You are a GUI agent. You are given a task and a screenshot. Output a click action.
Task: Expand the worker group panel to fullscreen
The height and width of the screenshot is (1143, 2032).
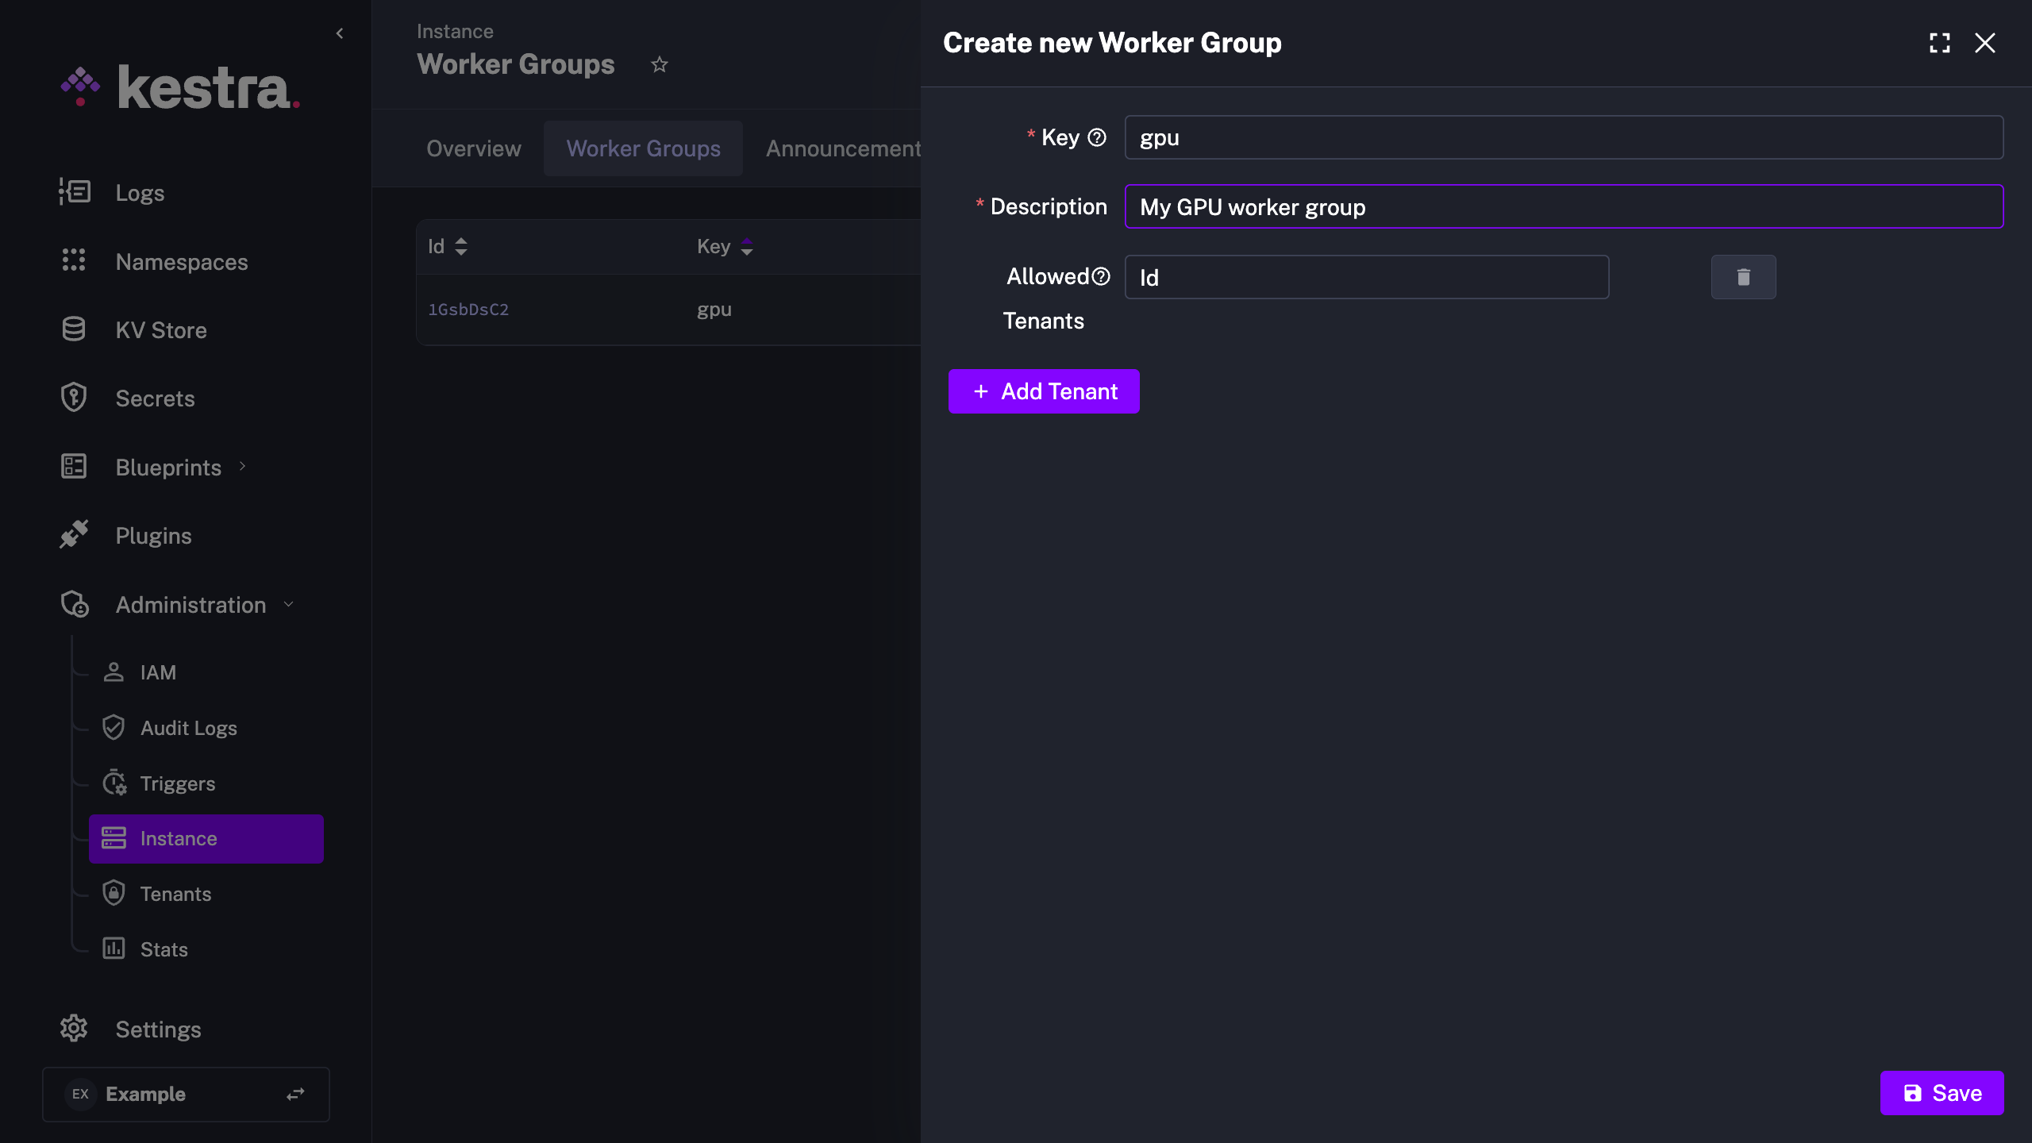click(x=1939, y=43)
